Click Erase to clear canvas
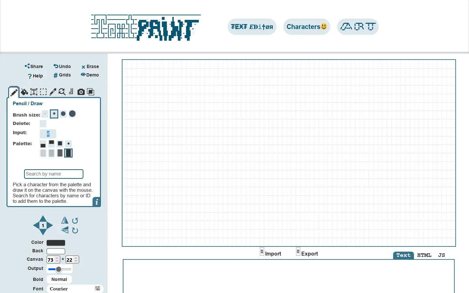This screenshot has height=293, width=469. tap(90, 67)
